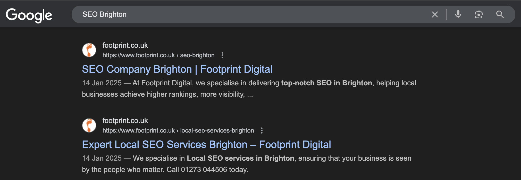Click the Google logo to return home
Viewport: 521px width, 180px height.
29,15
